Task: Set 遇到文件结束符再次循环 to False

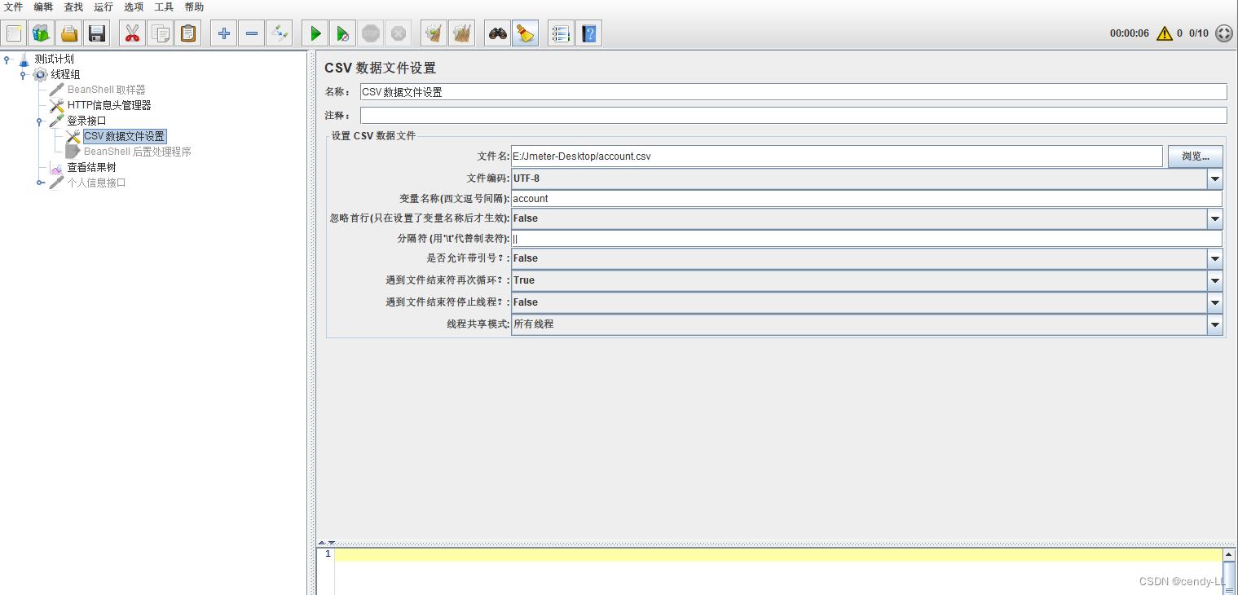Action: point(1214,280)
